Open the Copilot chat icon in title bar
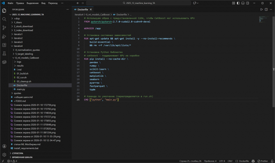This screenshot has width=275, height=163. 195,3
